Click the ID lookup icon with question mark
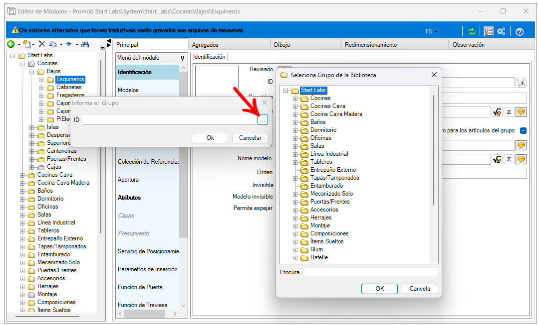Image resolution: width=539 pixels, height=325 pixels. (521, 83)
